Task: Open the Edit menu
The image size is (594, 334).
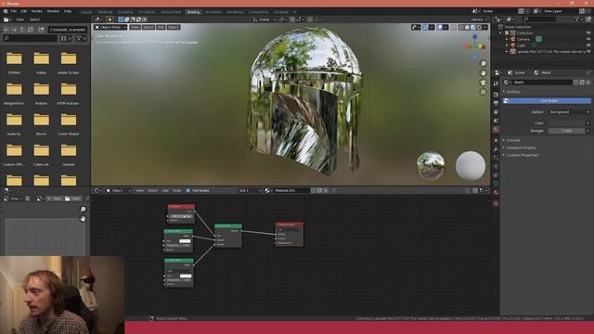Action: (x=24, y=11)
